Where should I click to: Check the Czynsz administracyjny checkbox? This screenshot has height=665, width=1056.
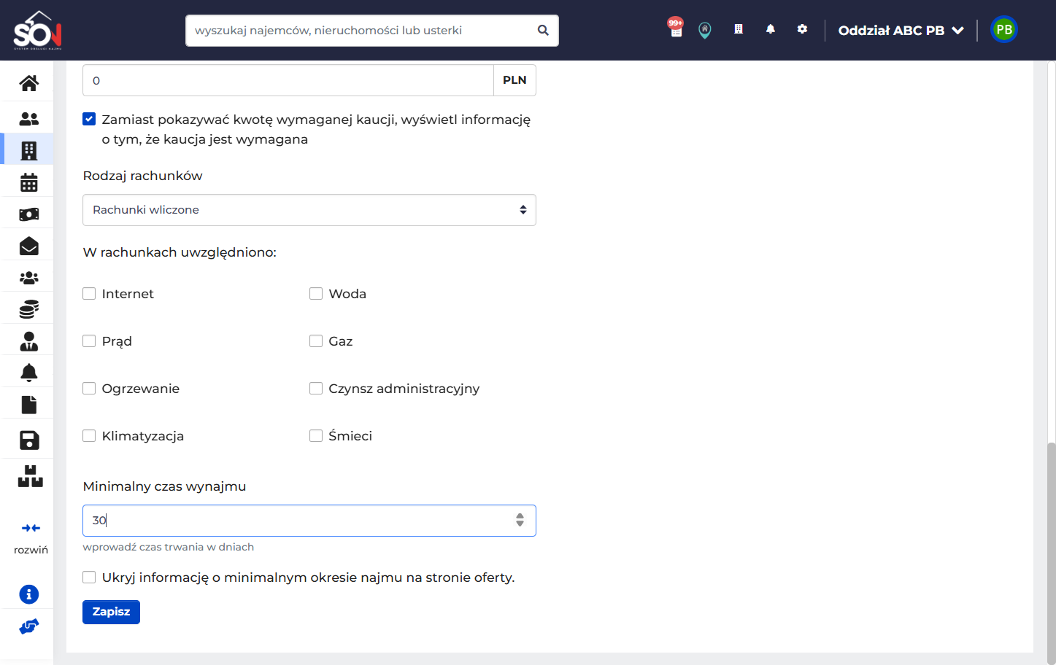[316, 389]
